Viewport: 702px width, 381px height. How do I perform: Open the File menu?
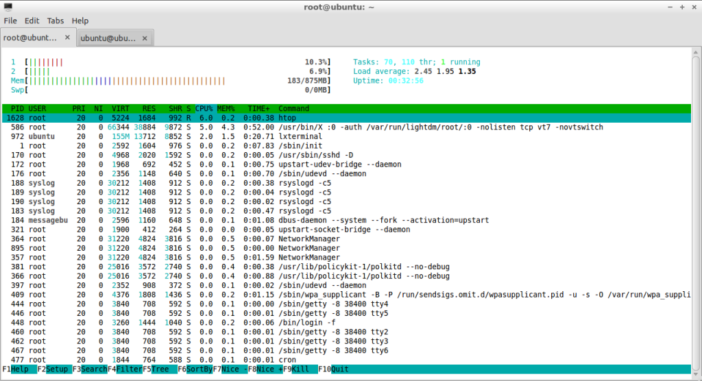coord(10,21)
